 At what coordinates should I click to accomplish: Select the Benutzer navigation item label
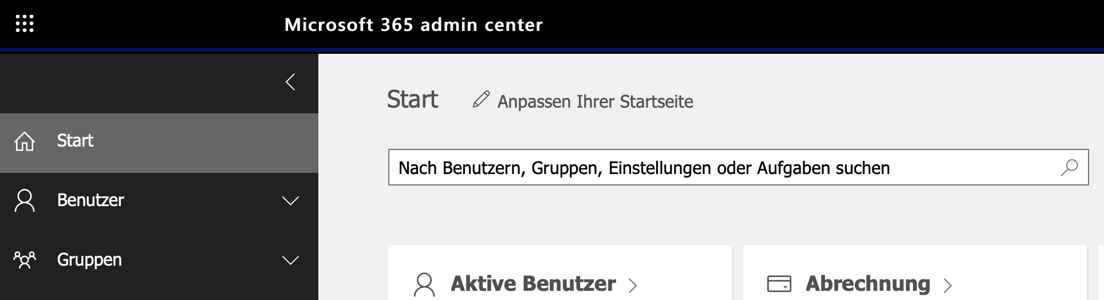(90, 200)
